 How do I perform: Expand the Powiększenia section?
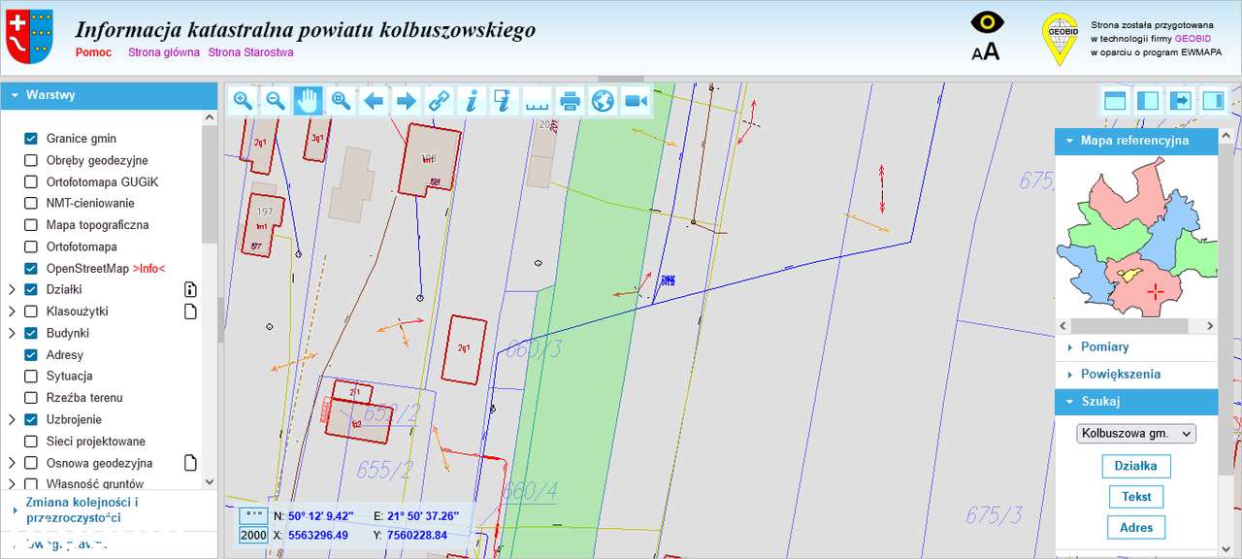[1136, 374]
